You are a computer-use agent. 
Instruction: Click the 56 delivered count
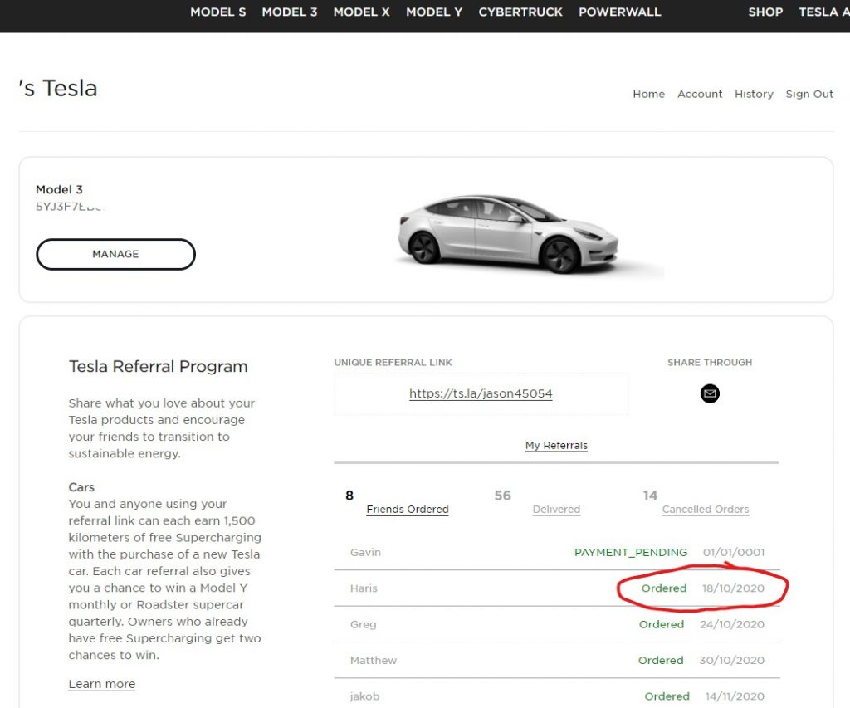tap(502, 496)
